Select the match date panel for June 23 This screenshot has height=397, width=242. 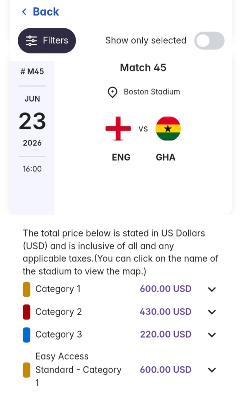tap(32, 120)
